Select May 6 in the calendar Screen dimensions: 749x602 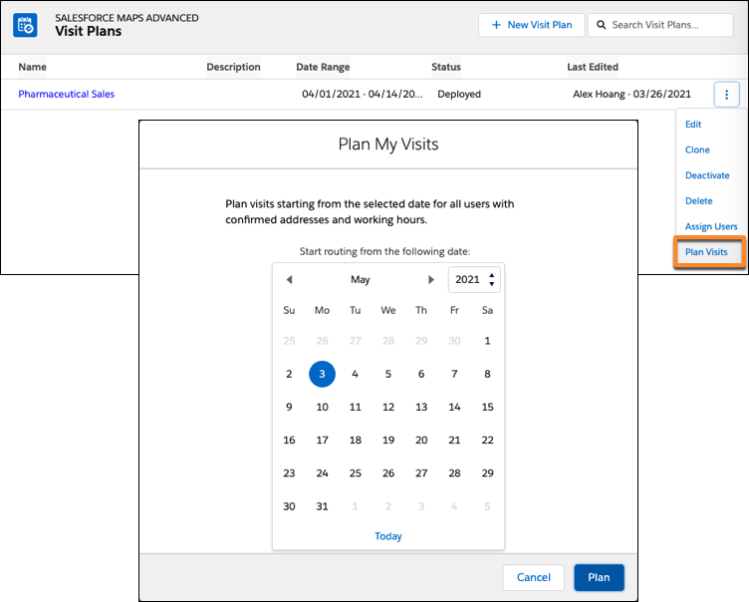421,374
